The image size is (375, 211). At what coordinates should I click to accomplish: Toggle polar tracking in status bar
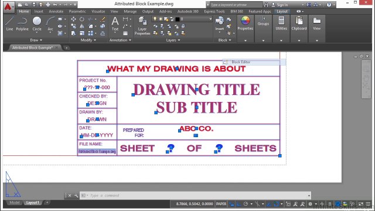pyautogui.click(x=246, y=204)
